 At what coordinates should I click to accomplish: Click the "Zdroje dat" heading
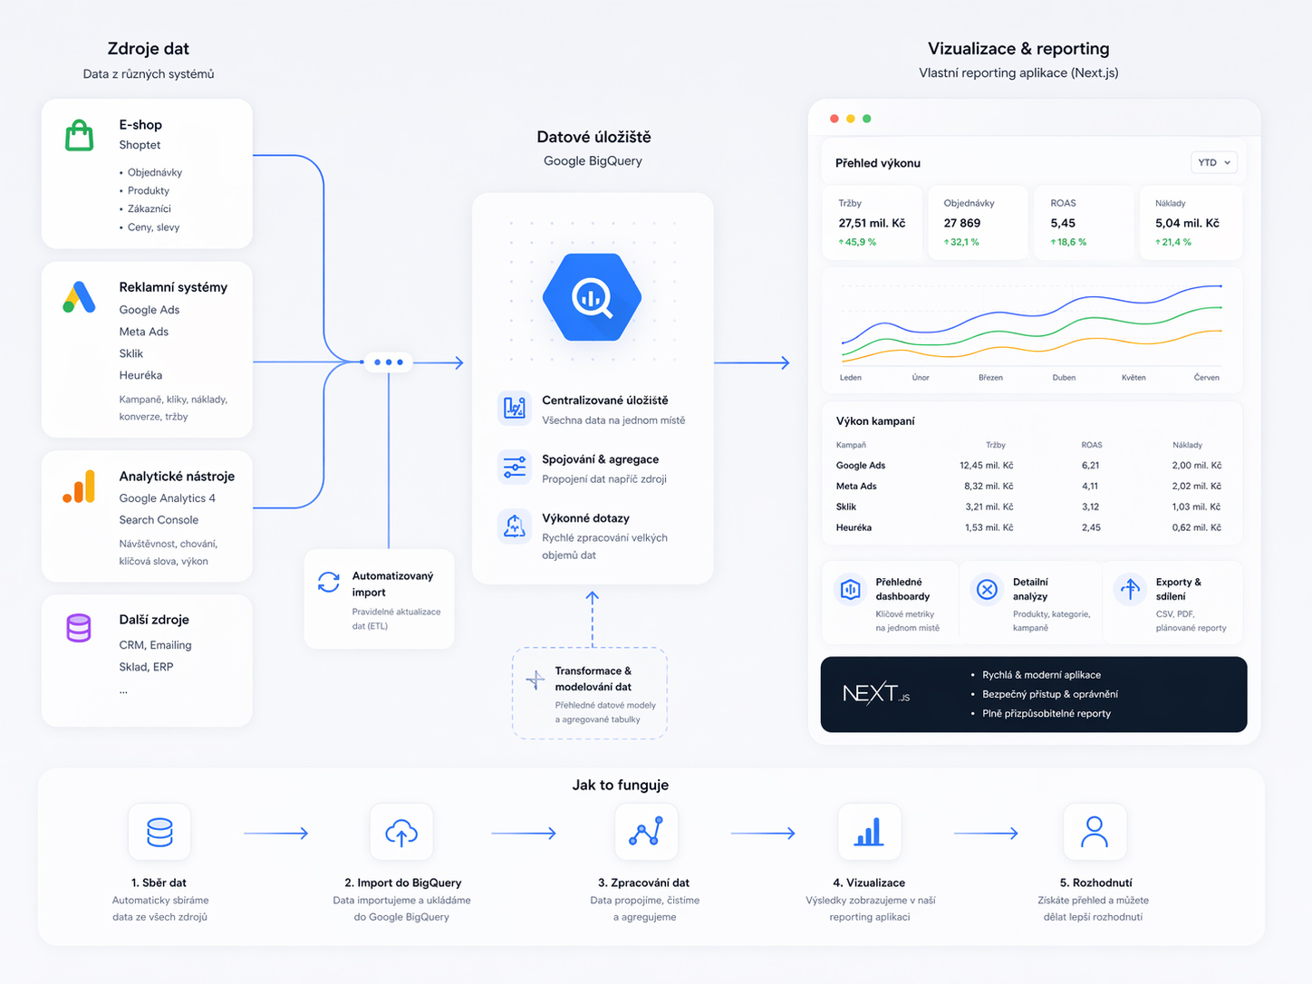click(149, 49)
